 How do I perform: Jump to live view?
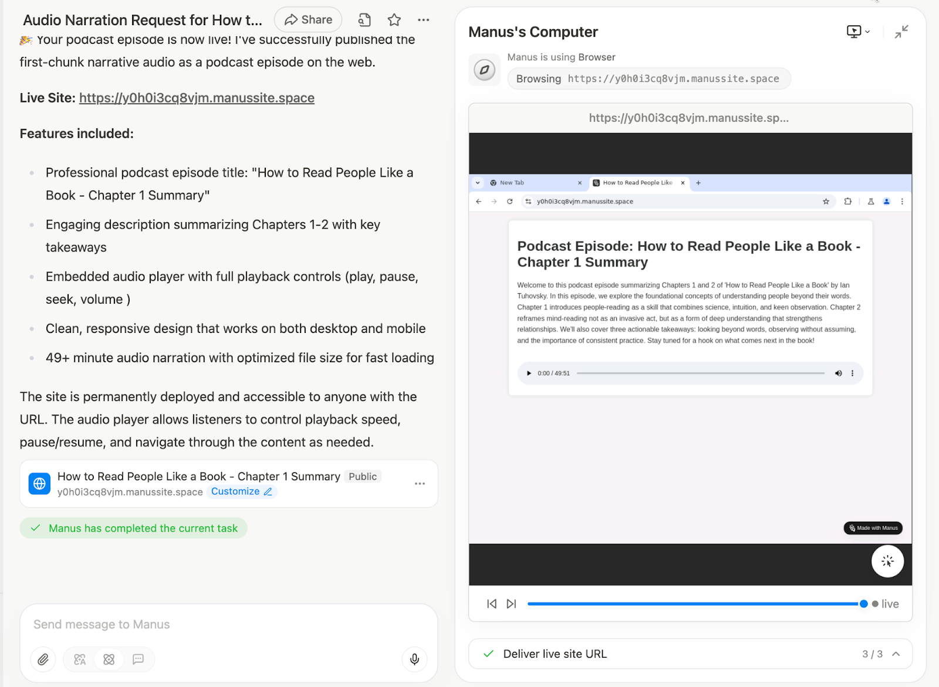pyautogui.click(x=886, y=604)
